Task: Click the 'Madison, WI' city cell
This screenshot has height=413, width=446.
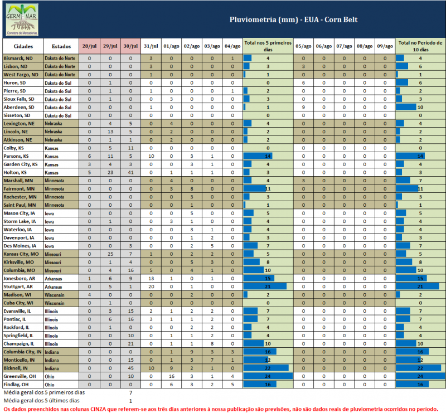Action: [x=23, y=295]
